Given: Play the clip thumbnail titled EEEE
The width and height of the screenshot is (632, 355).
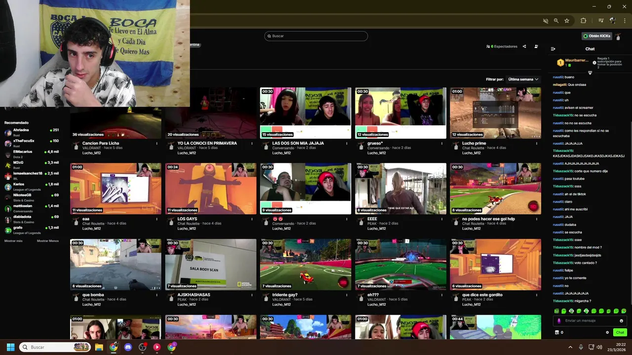Looking at the screenshot, I should (x=400, y=189).
